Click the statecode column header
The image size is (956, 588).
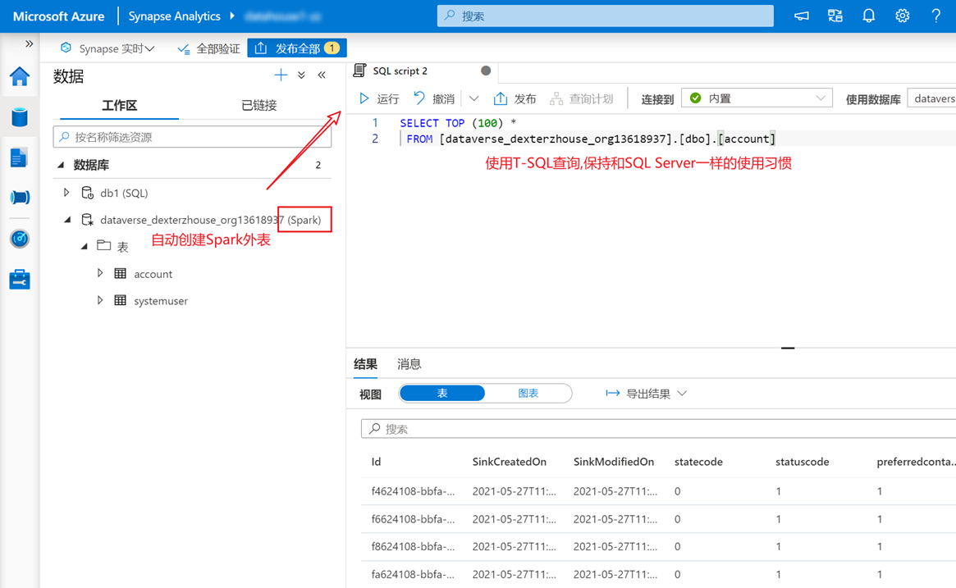tap(698, 462)
